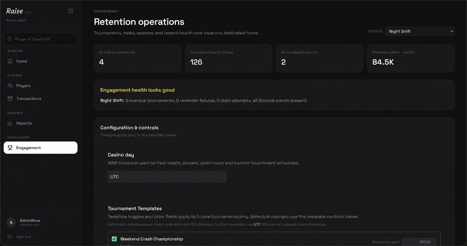Open the Reports section
The width and height of the screenshot is (467, 246).
click(41, 123)
